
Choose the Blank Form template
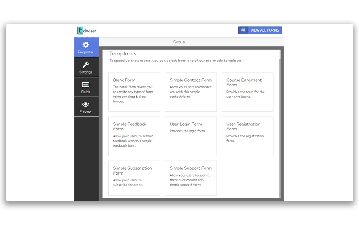134,92
